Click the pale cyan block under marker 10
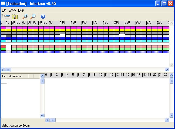 [x=9, y=41]
